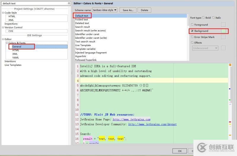Click the Foreground color box
This screenshot has height=156, width=237.
click(x=224, y=25)
